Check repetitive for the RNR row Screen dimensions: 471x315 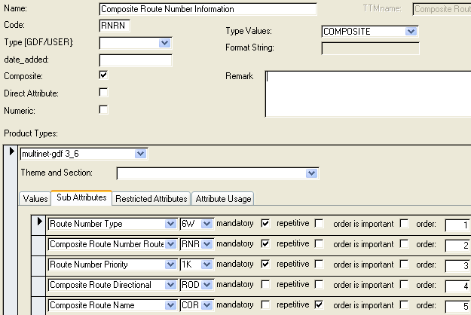[319, 243]
